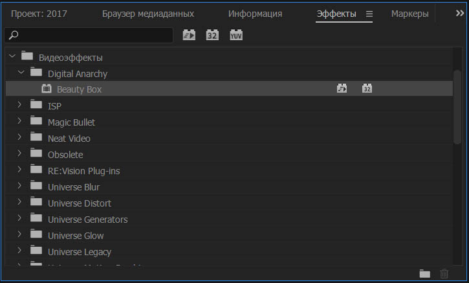
Task: Toggle the YUV Effects filter button
Action: (236, 35)
